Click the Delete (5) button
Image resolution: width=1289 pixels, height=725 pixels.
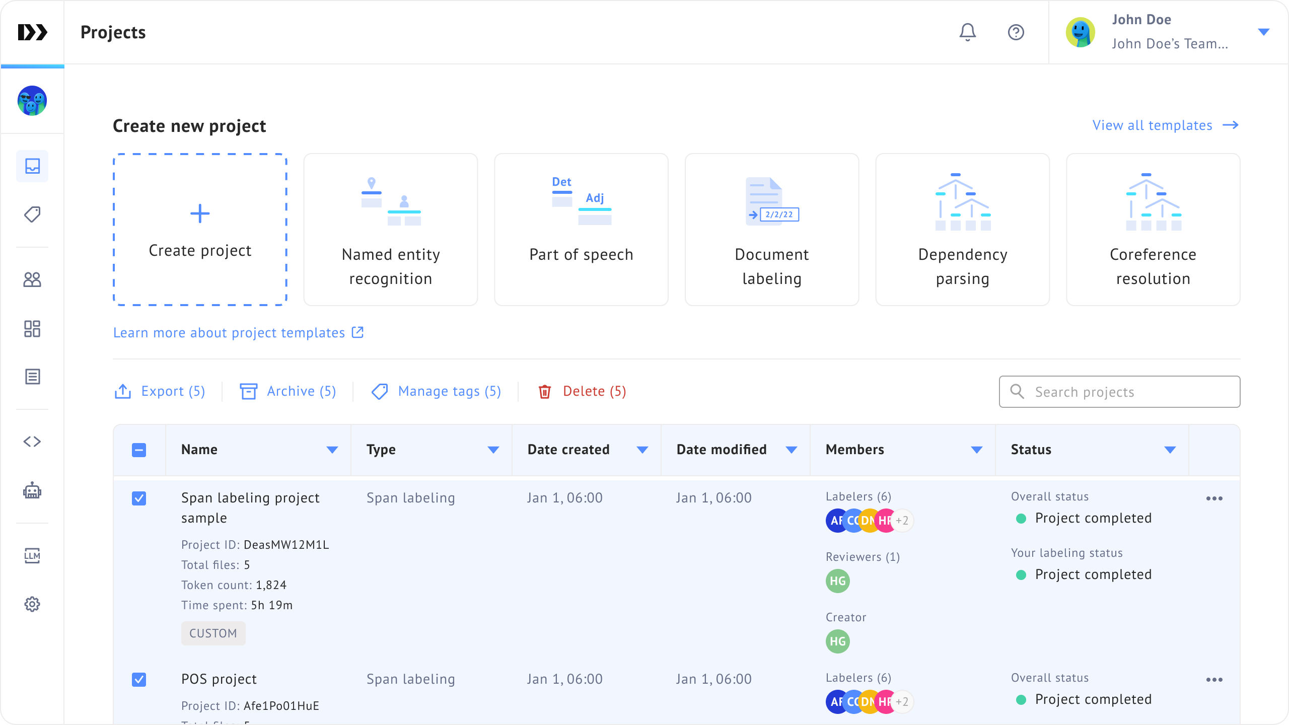(x=583, y=391)
